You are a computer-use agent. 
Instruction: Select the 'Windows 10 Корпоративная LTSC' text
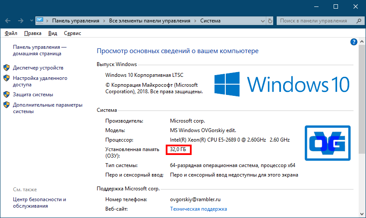pyautogui.click(x=144, y=75)
